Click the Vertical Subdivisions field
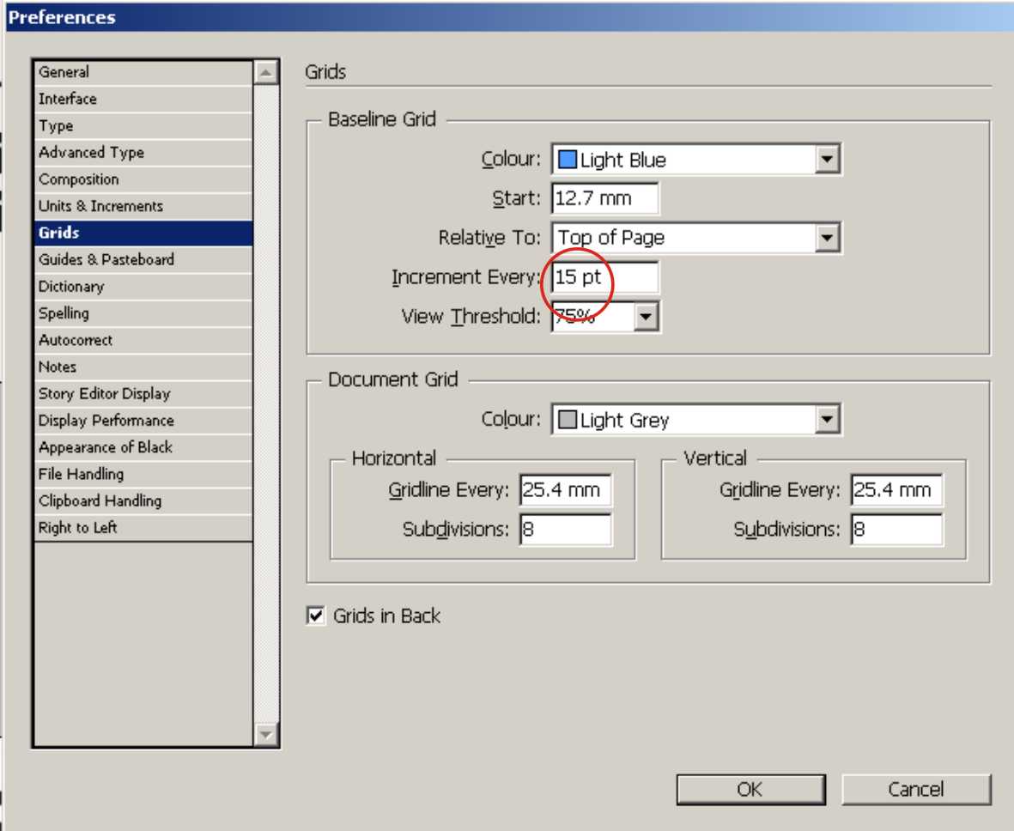Viewport: 1014px width, 831px height. click(x=896, y=530)
